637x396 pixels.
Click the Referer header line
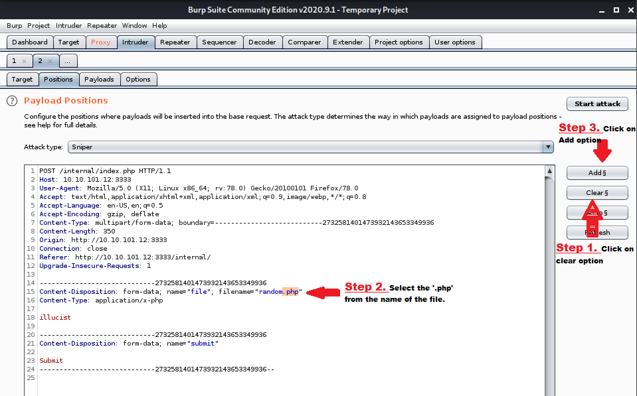(x=125, y=257)
